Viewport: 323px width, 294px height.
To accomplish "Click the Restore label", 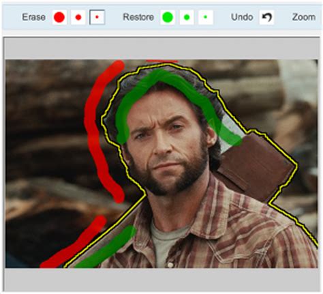I will [x=138, y=17].
